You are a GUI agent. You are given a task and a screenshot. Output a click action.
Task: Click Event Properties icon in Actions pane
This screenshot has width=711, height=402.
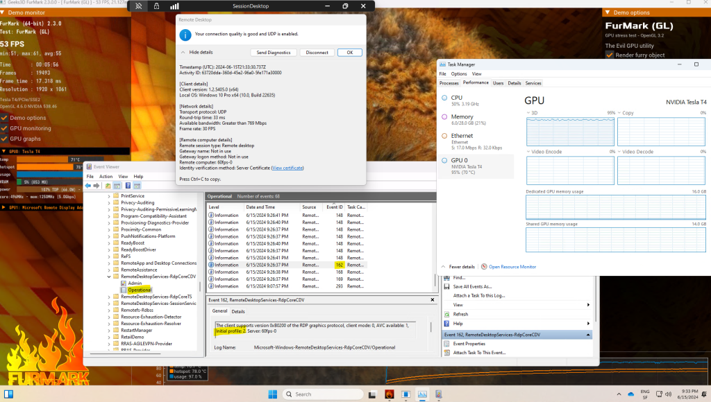coord(446,344)
